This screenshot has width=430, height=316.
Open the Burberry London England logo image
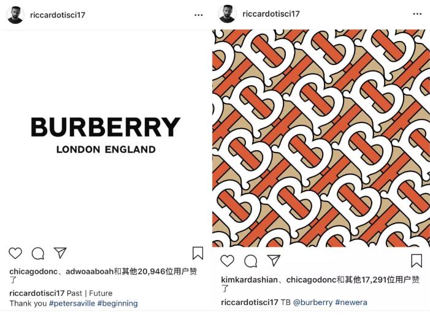(x=106, y=135)
